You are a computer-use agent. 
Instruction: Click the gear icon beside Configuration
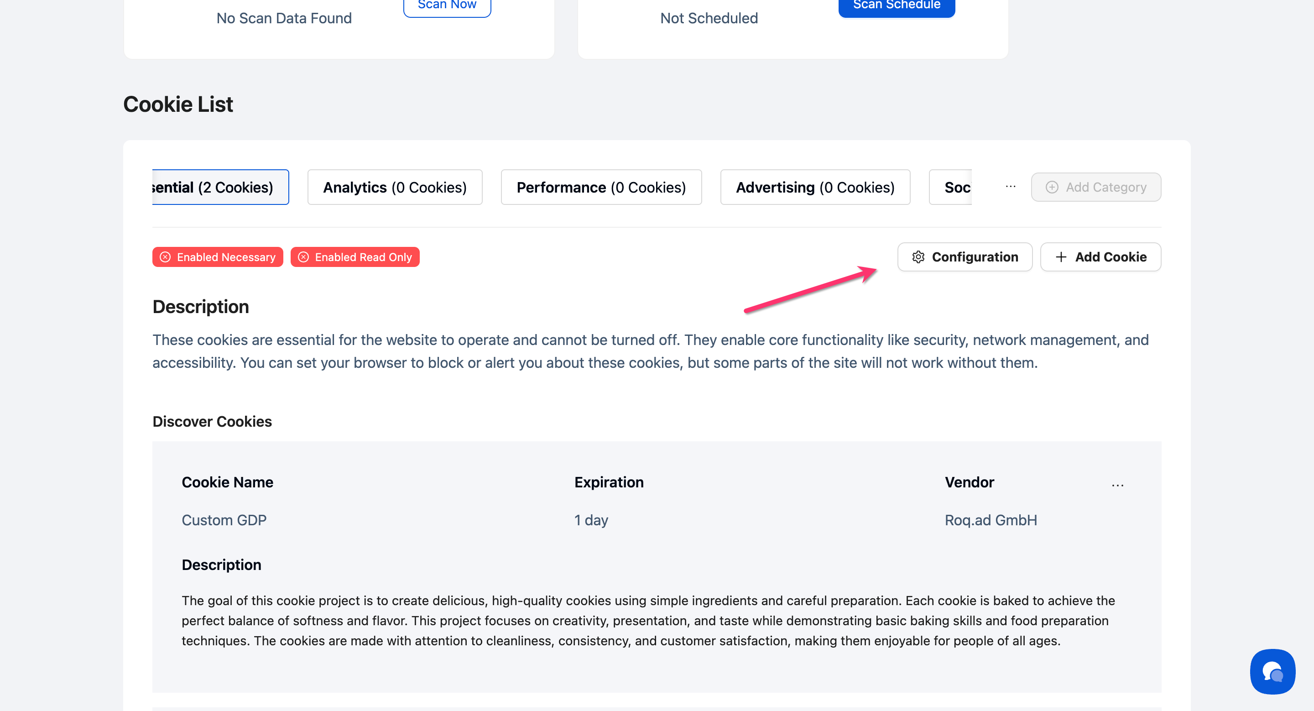pyautogui.click(x=918, y=257)
